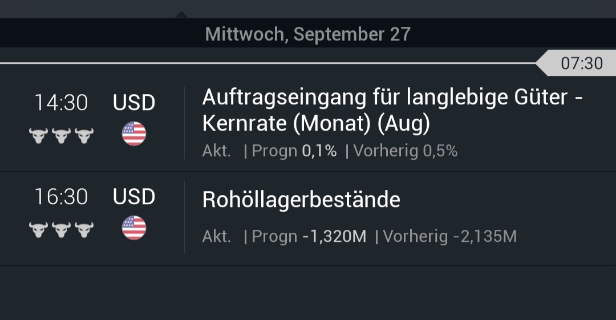Collapse the panel using the top triangle arrow
The image size is (616, 320).
(181, 14)
